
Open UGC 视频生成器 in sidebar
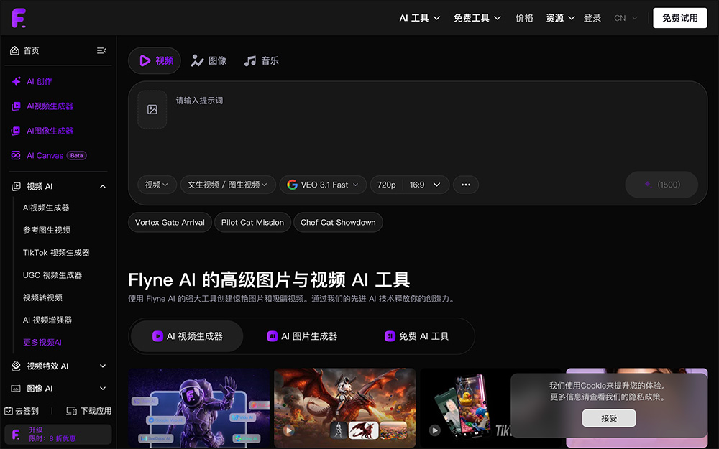coord(52,275)
